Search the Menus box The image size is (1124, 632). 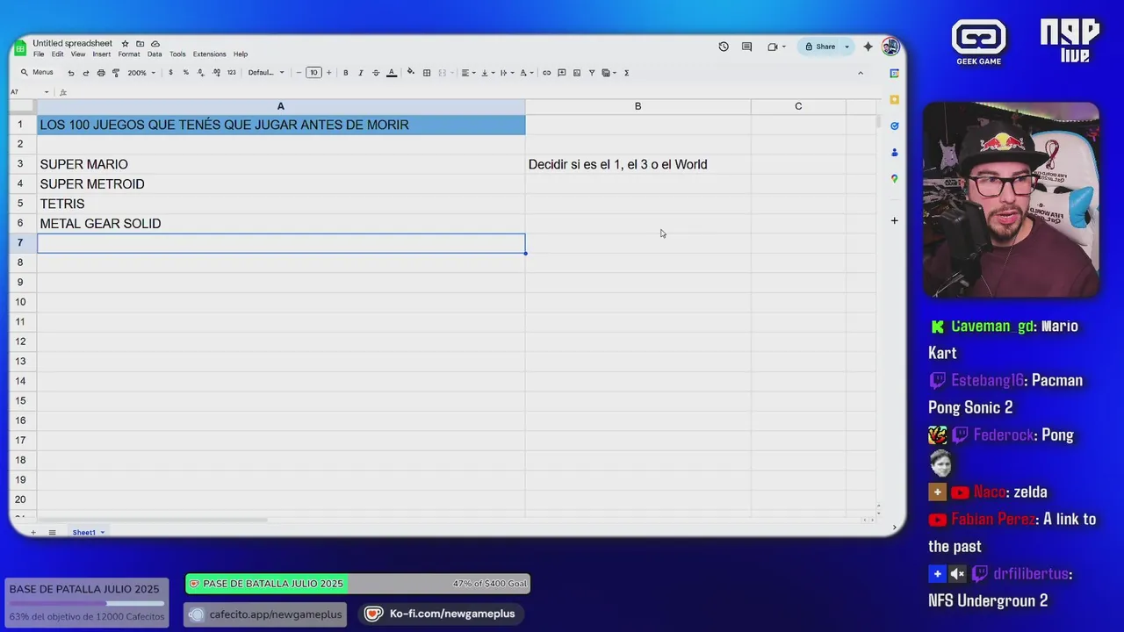(x=37, y=73)
